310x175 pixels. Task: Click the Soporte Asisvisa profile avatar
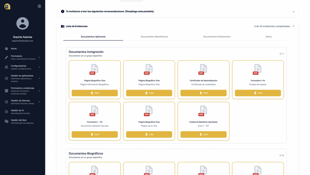pyautogui.click(x=22, y=24)
